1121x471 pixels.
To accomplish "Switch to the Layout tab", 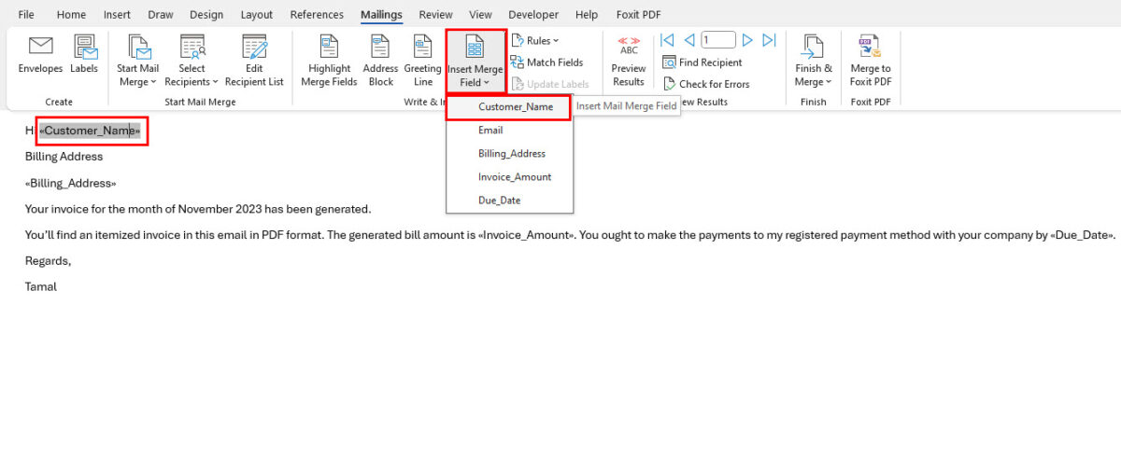I will [257, 15].
